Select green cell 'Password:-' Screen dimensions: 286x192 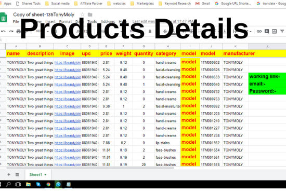[267, 91]
